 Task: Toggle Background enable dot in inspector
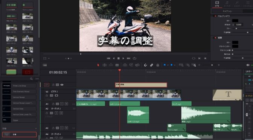pos(215,38)
